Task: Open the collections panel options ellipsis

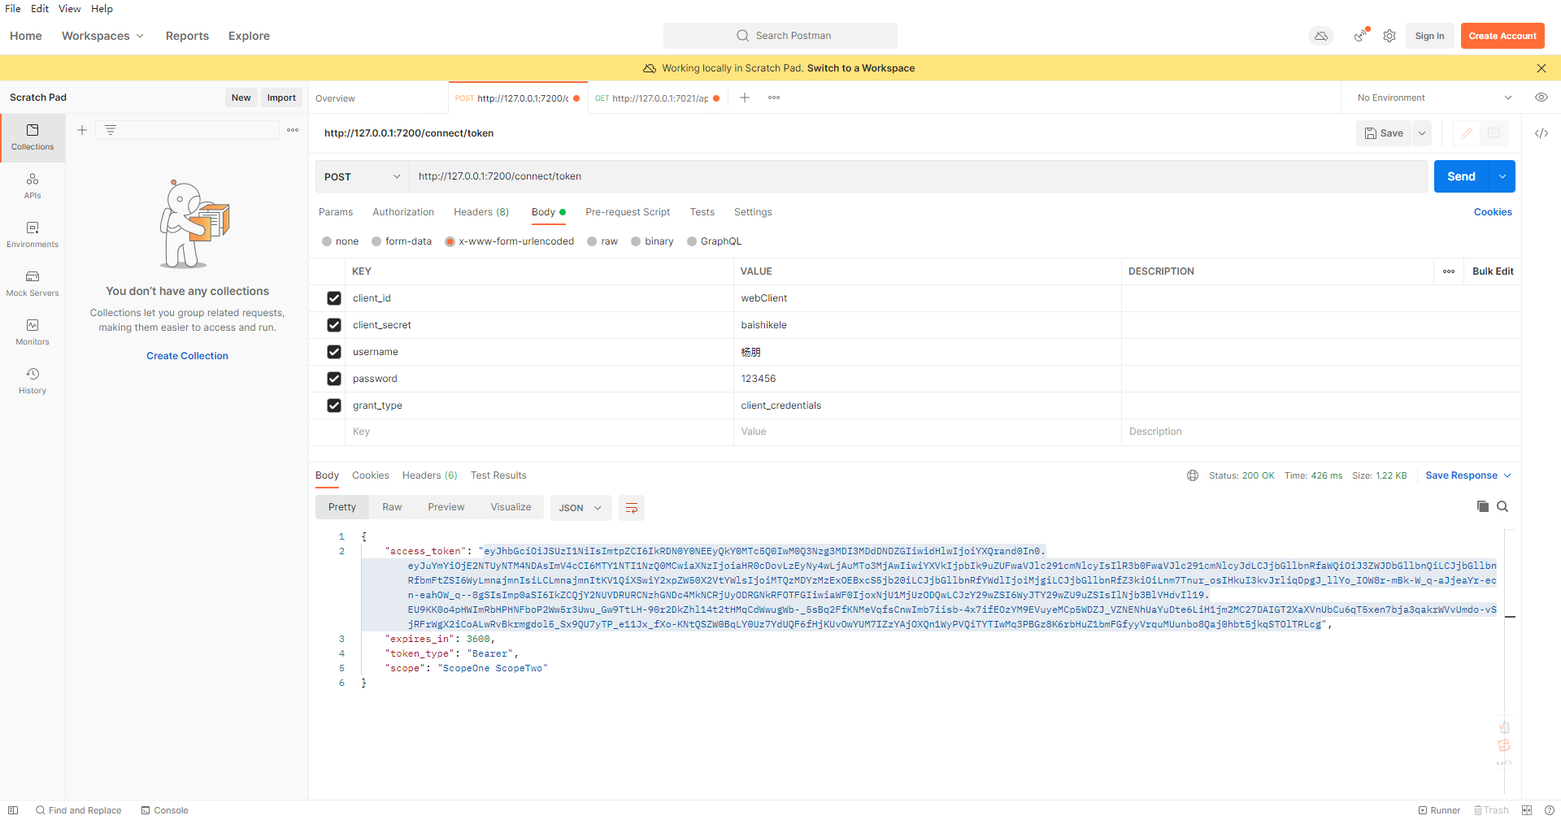Action: click(x=293, y=130)
